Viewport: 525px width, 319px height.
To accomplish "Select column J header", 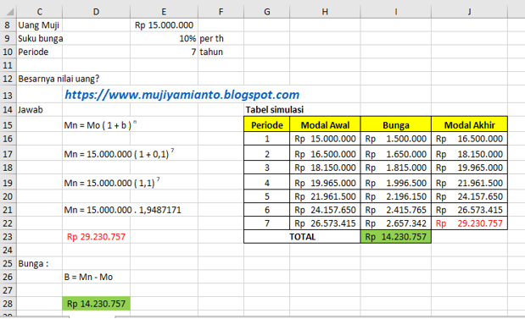I will (469, 12).
